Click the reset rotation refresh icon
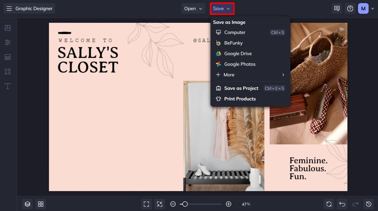378x211 pixels. [329, 204]
